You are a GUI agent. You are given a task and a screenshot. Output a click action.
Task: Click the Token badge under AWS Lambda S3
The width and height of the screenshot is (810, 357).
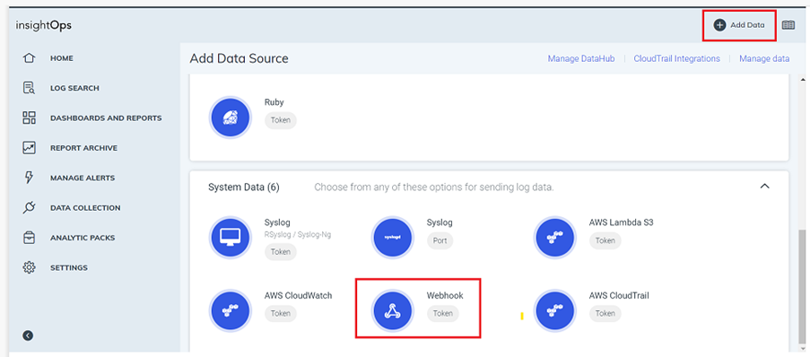605,240
